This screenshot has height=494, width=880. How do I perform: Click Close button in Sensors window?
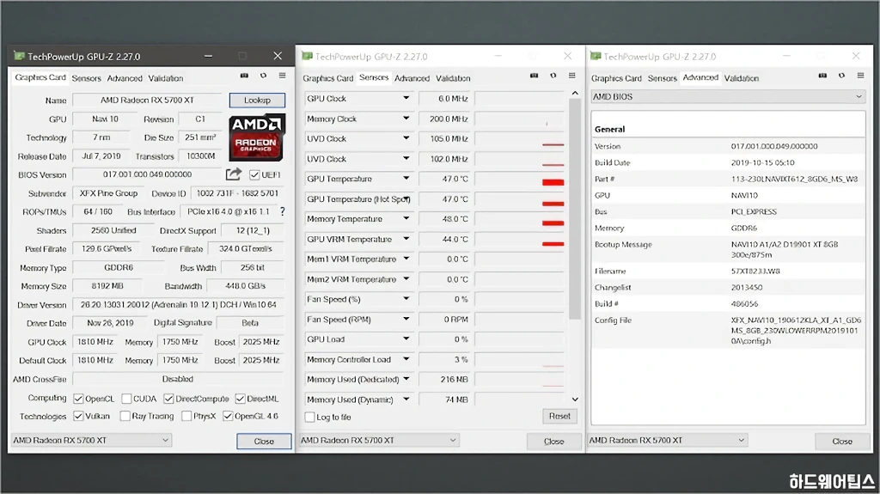click(x=554, y=442)
